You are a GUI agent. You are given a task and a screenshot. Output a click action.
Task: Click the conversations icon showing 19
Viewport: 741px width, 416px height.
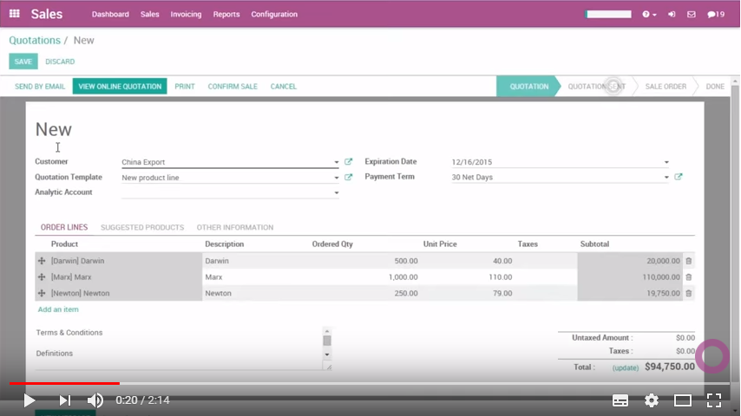click(x=715, y=15)
